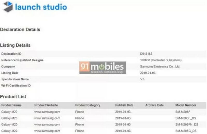Select Listing Date value 2019-01-03

tap(148, 73)
